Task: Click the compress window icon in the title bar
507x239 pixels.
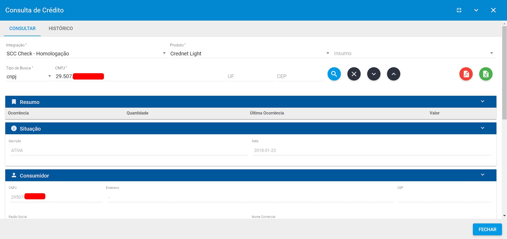Action: click(x=459, y=10)
